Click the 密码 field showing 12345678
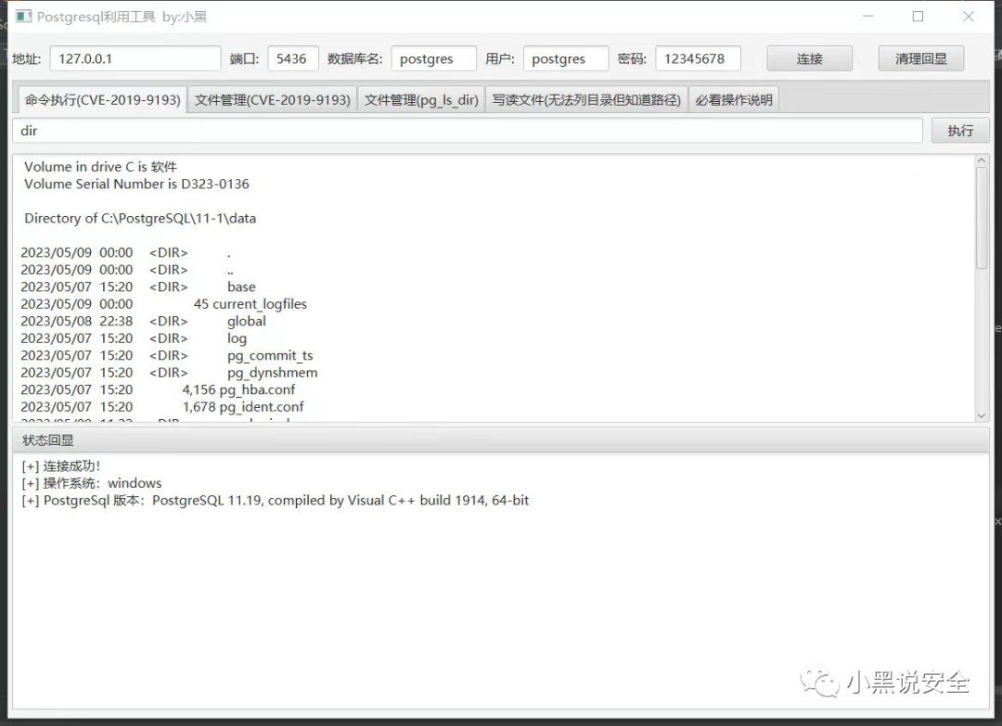This screenshot has width=1002, height=726. pos(698,58)
